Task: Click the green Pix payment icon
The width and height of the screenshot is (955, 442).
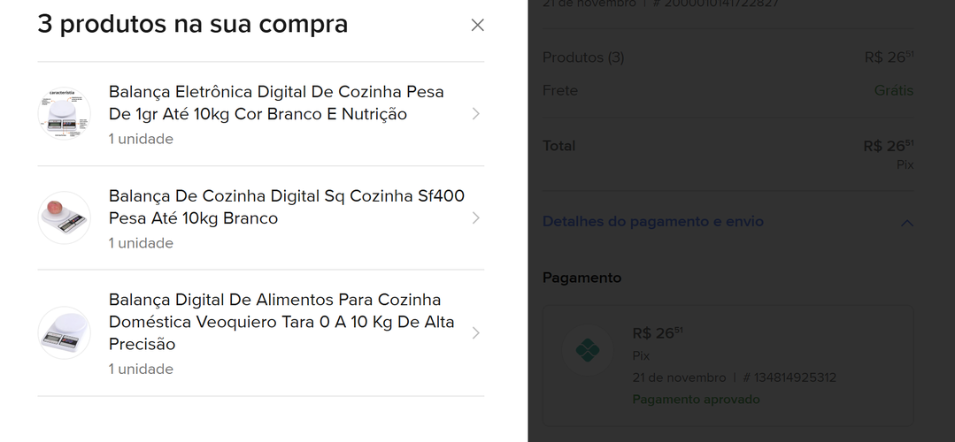Action: click(587, 352)
